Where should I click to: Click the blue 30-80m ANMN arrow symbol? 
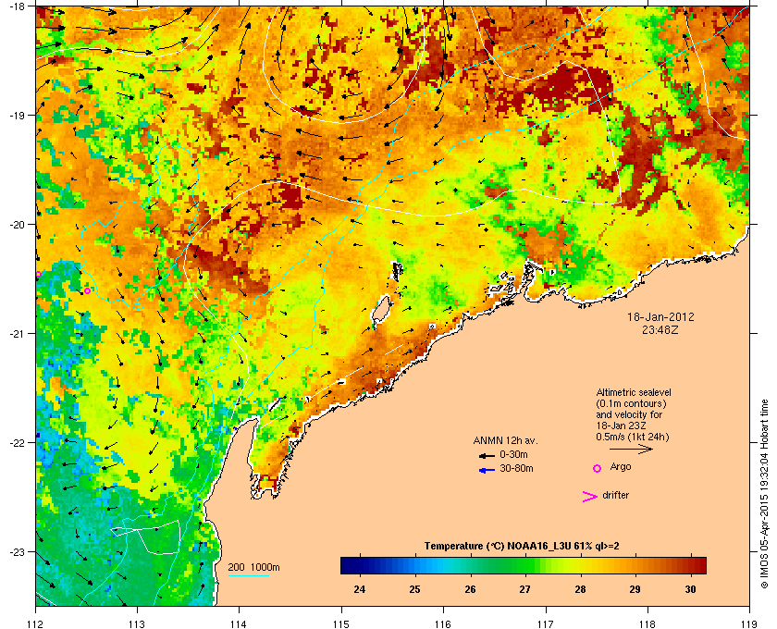(x=487, y=470)
